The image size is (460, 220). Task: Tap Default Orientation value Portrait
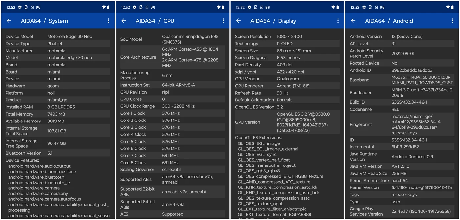tap(284, 100)
